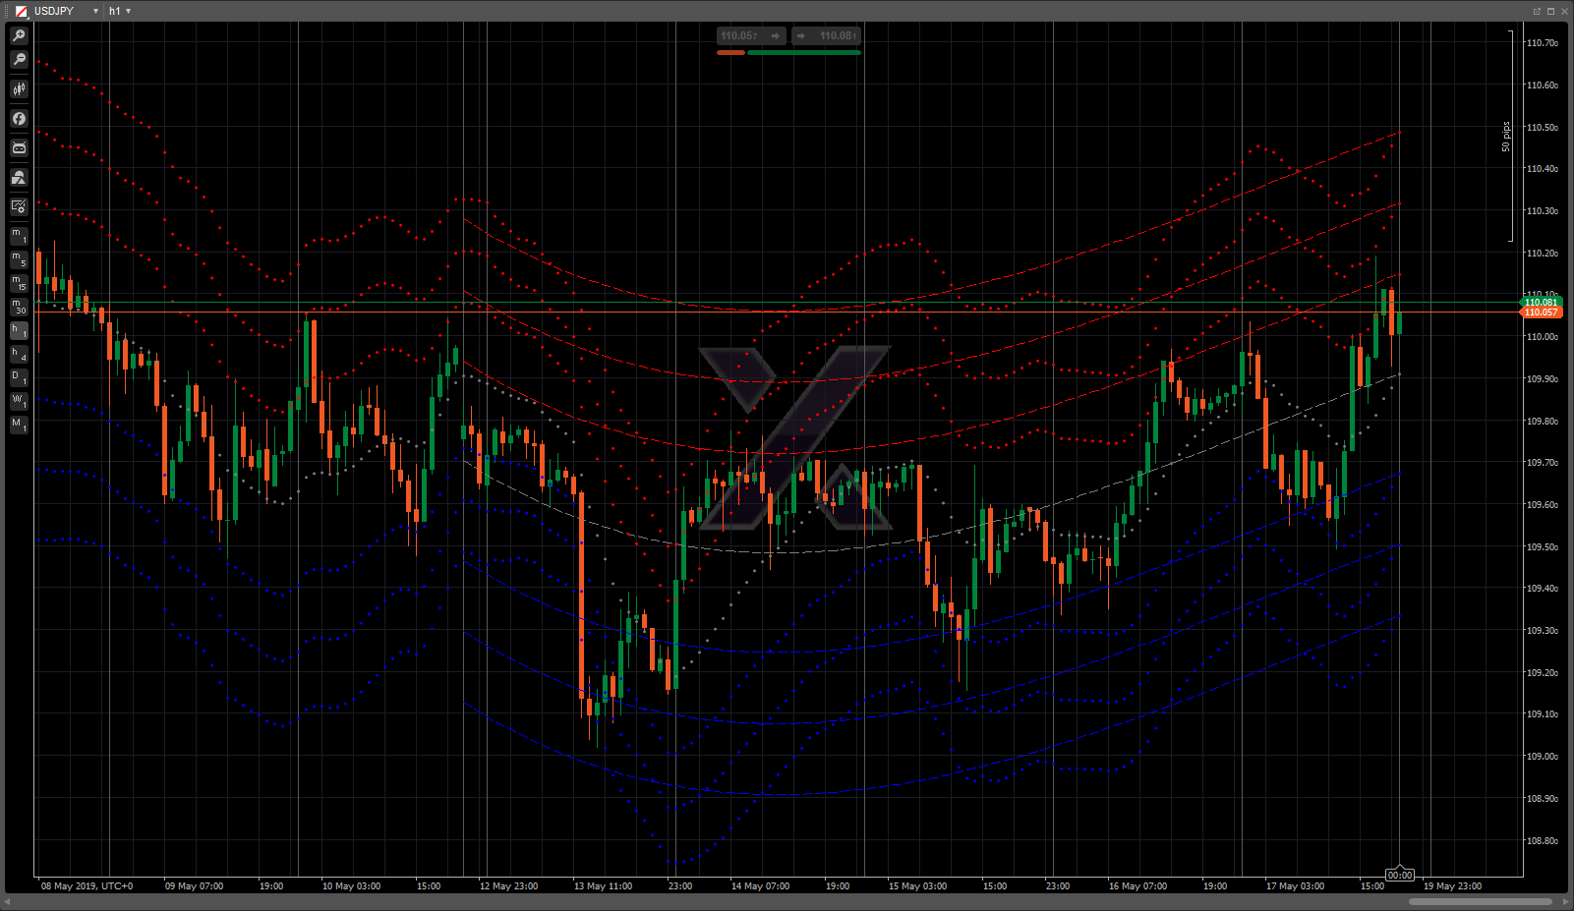
Task: Select the h4 timeframe button
Action: (19, 354)
